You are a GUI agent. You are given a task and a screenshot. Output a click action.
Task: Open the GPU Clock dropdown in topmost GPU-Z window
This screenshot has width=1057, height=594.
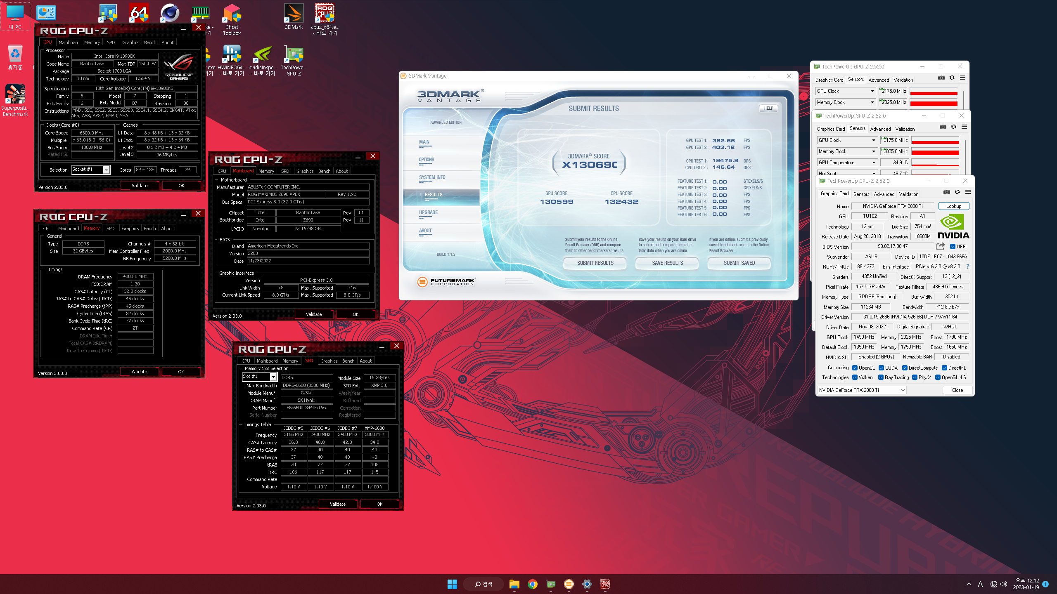pos(845,91)
